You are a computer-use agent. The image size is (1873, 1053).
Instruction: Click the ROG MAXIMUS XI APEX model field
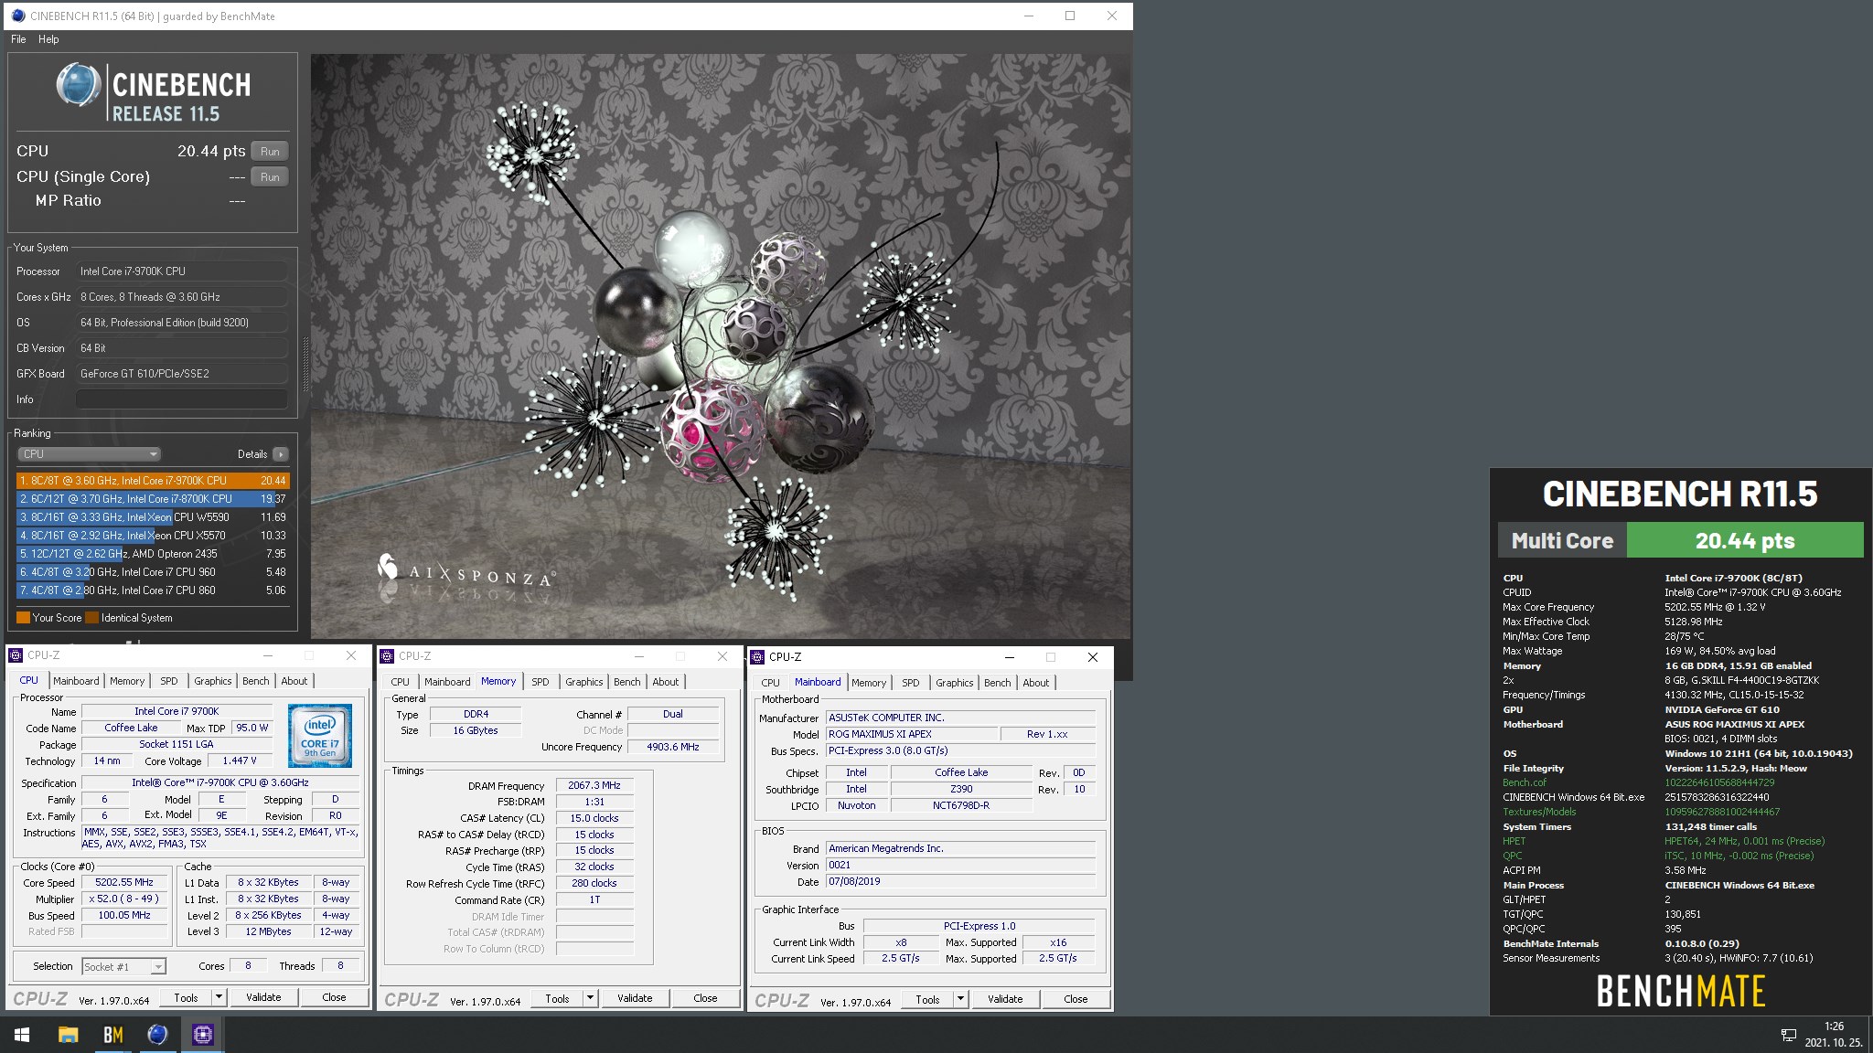click(x=911, y=734)
